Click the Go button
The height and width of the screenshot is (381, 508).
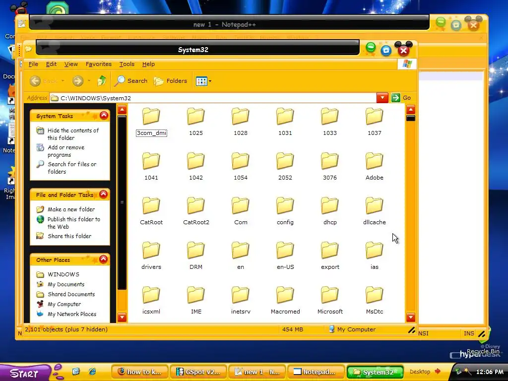point(401,98)
